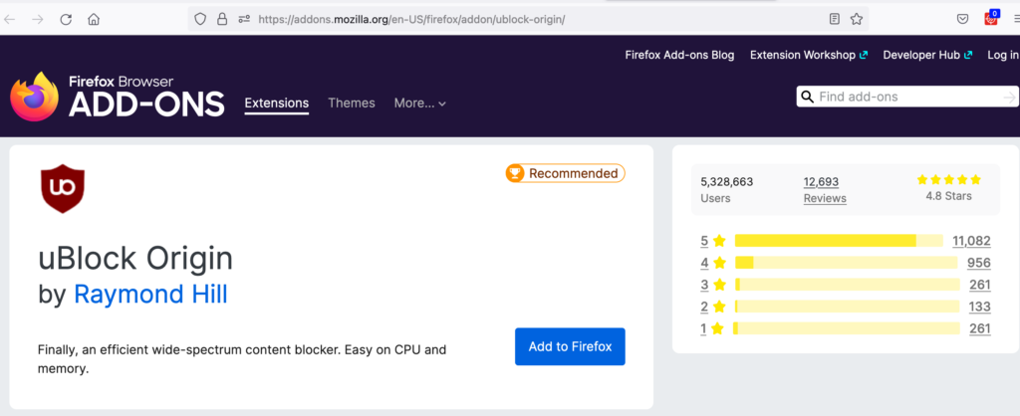The height and width of the screenshot is (416, 1020).
Task: Open the 133 two-star reviews count
Action: 980,307
